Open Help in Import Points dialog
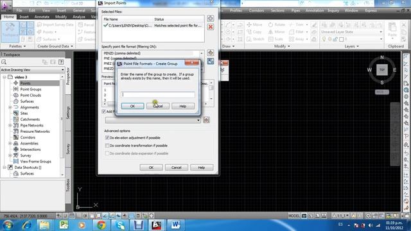 (x=202, y=167)
